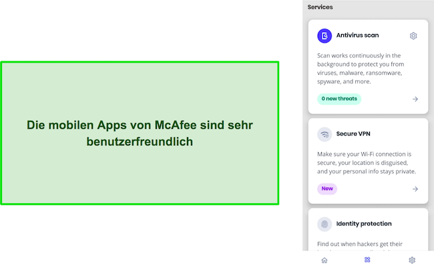Click the 'Scan works continuously' description text

click(361, 69)
